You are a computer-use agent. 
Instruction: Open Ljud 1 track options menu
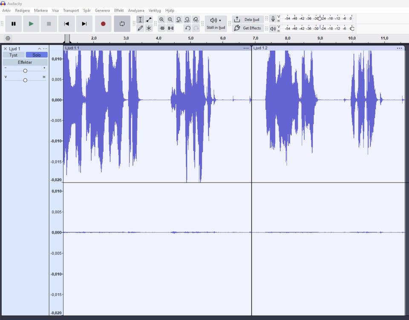pos(45,49)
